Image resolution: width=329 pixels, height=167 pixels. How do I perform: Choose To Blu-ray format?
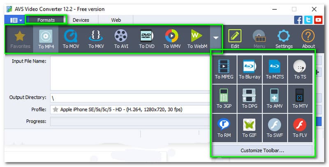point(250,70)
